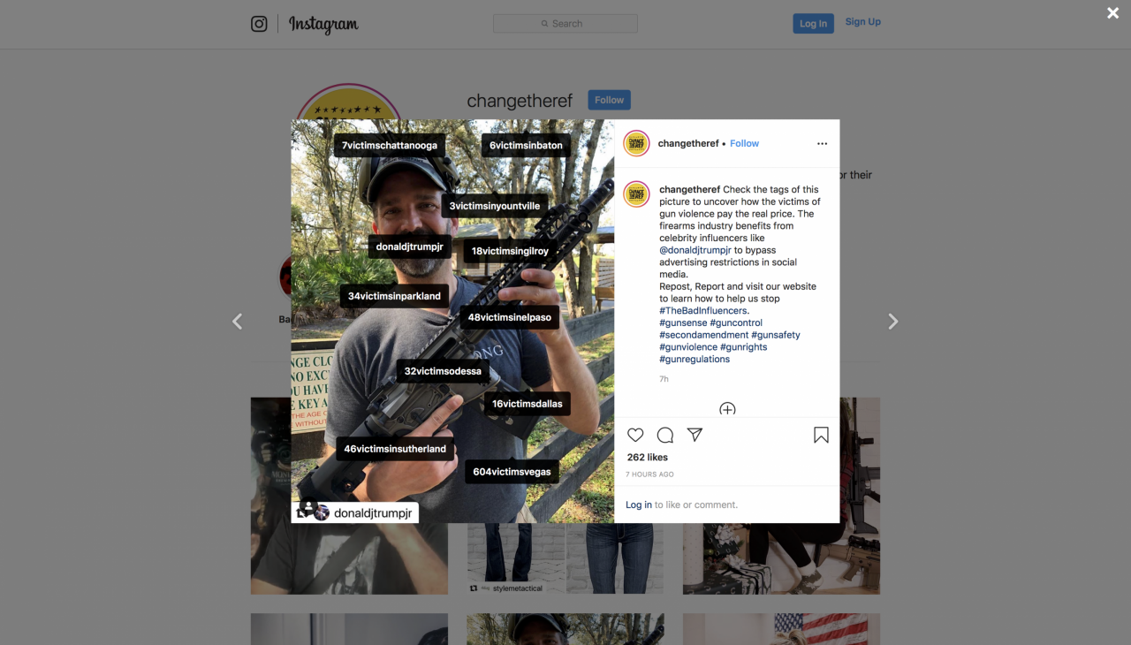Close the post overlay with X
1131x645 pixels.
tap(1113, 12)
